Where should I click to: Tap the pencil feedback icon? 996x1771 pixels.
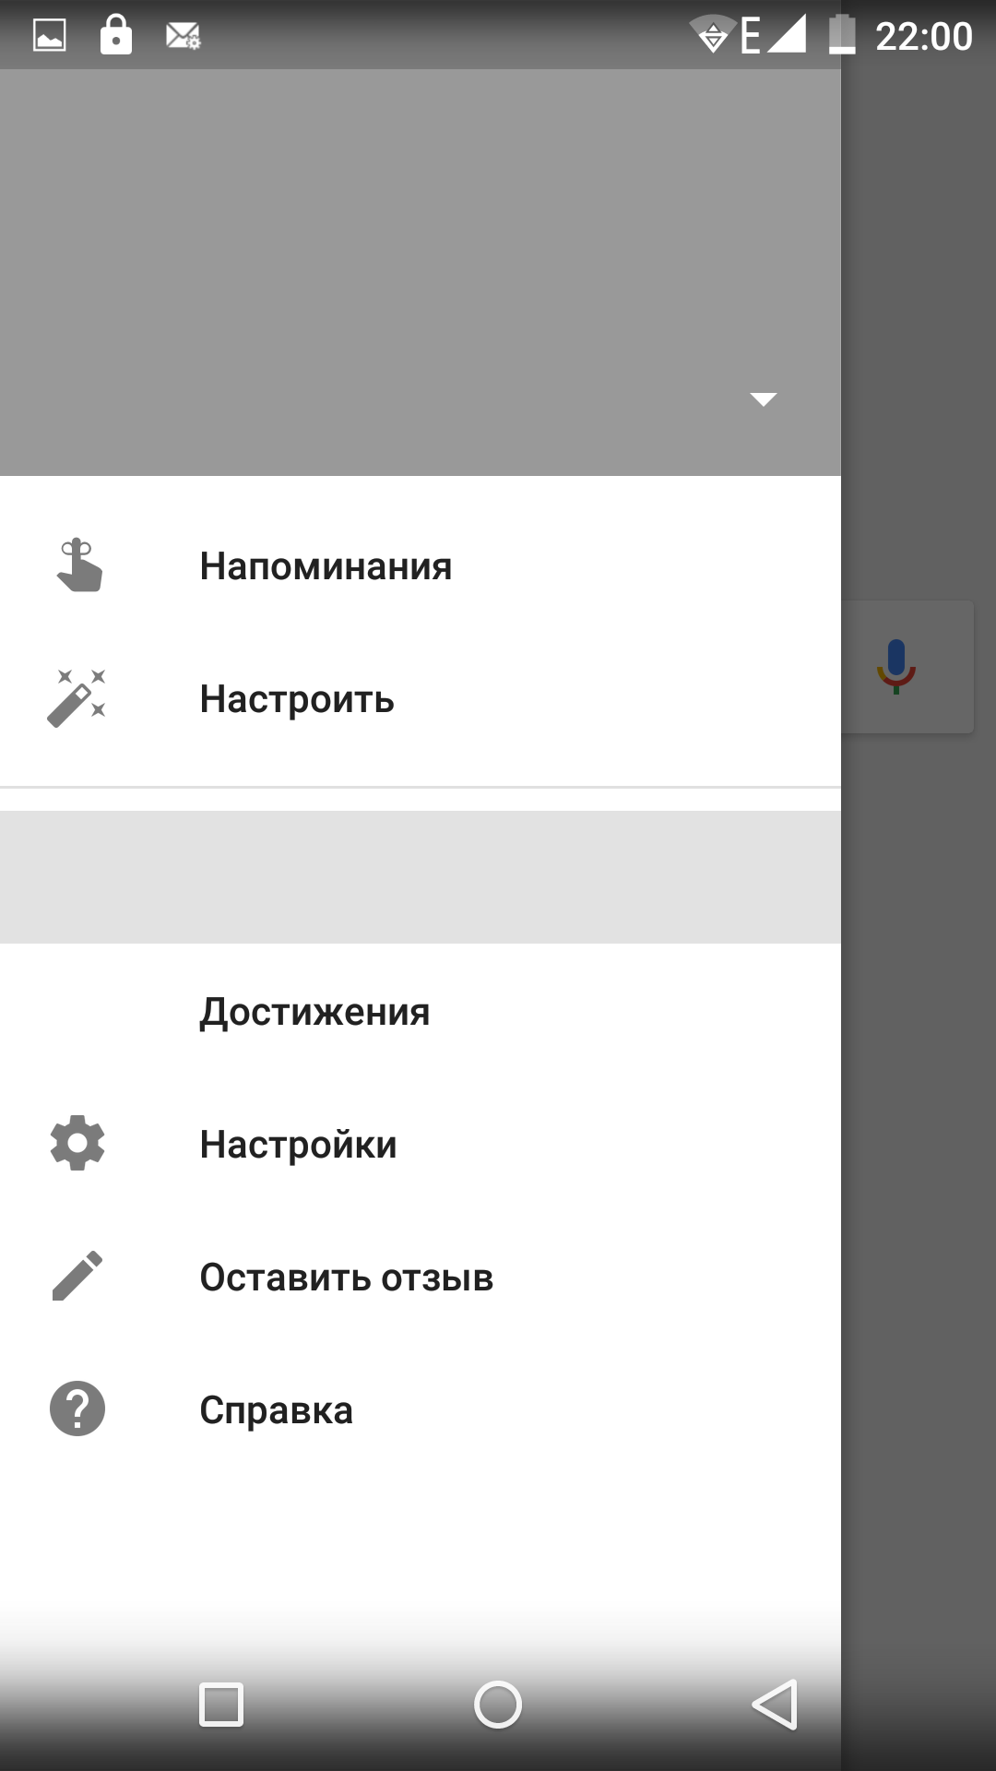coord(77,1277)
